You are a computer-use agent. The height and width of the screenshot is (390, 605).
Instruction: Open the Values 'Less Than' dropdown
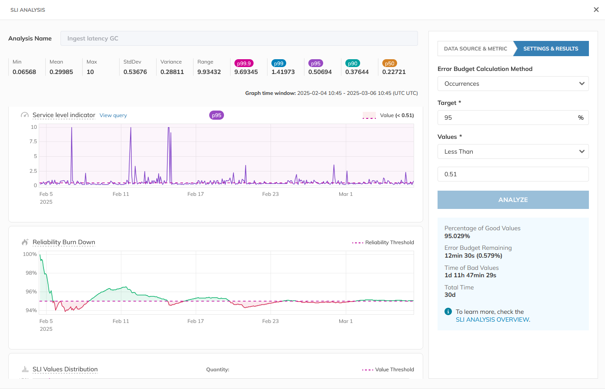click(513, 151)
